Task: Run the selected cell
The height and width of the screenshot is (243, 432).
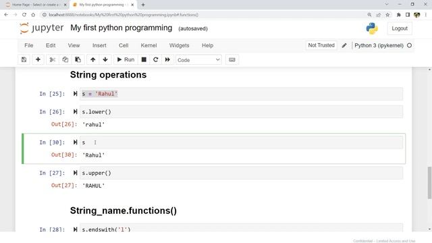Action: [126, 59]
